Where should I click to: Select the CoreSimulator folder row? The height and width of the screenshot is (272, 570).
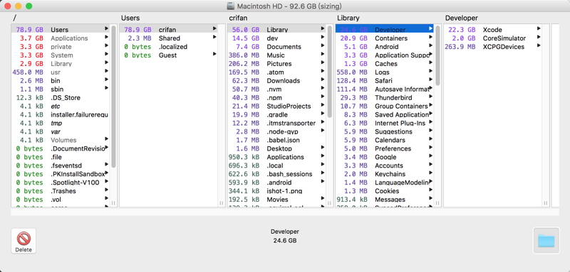coord(492,38)
